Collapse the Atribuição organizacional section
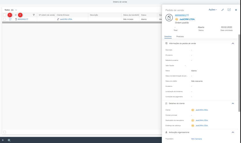Viewport: 241px width, 143px height. [x=233, y=132]
